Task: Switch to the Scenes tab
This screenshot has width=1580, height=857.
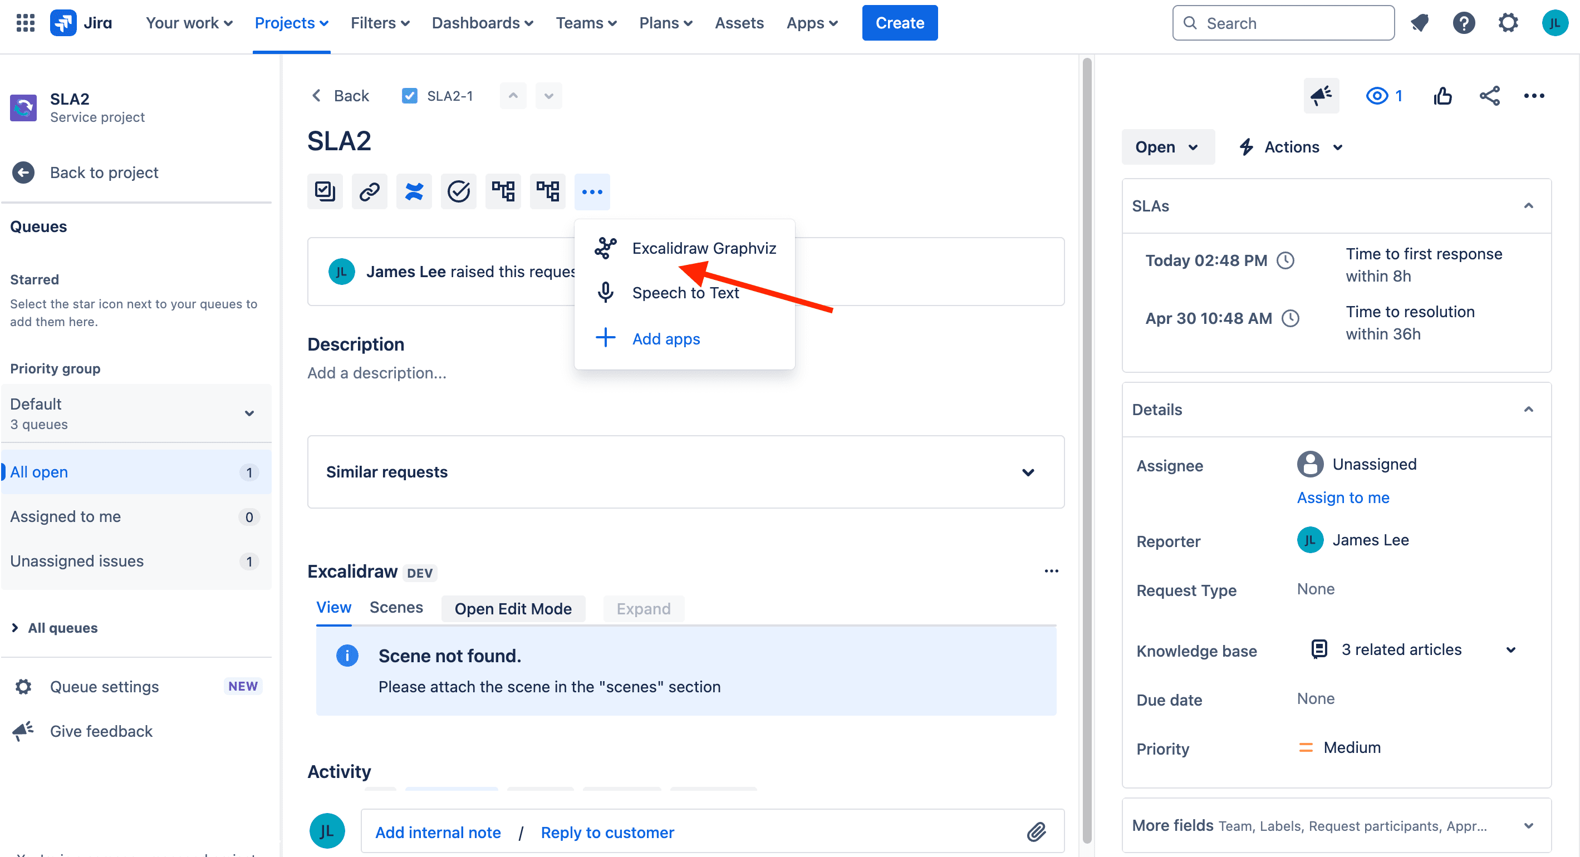Action: tap(396, 608)
